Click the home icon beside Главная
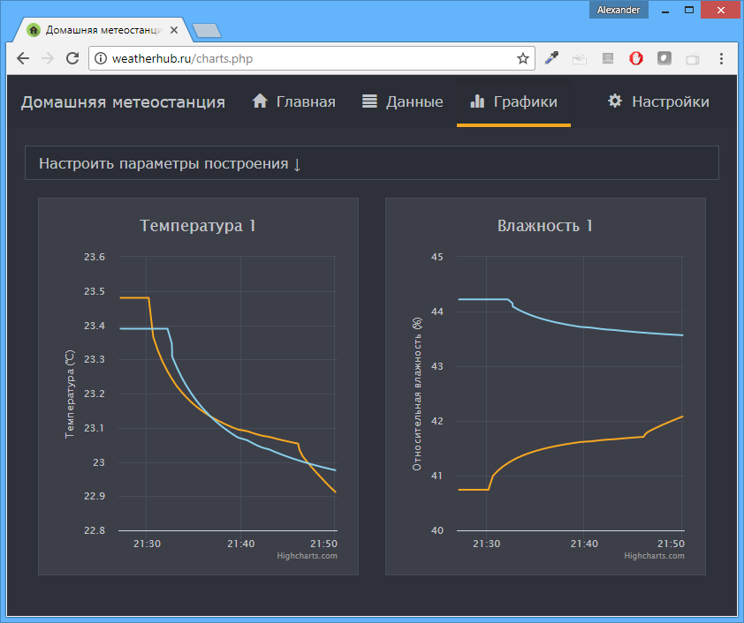The height and width of the screenshot is (623, 744). [259, 101]
